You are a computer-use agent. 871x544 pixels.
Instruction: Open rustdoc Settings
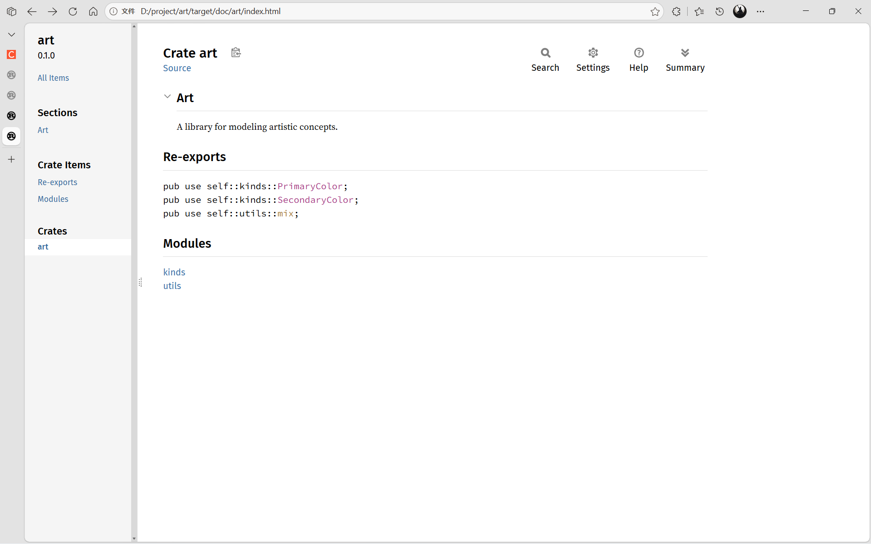[593, 60]
